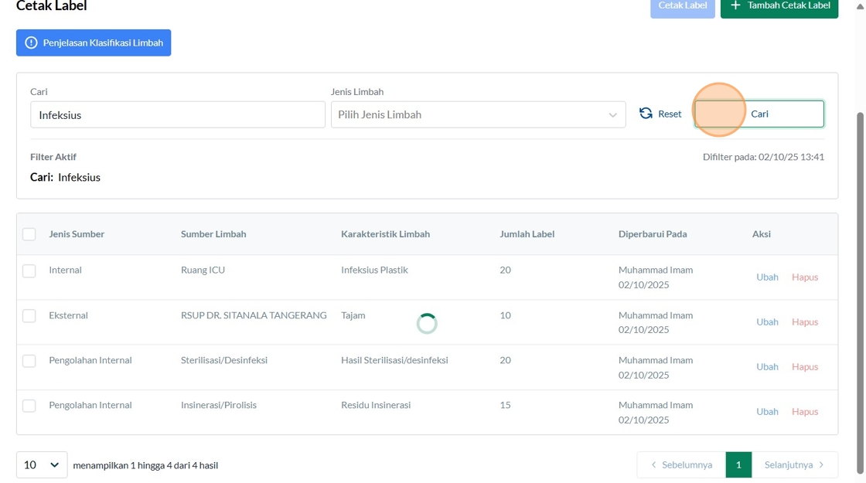Click the Cari text field containing Infeksius
Viewport: 866px width, 483px height.
tap(178, 115)
